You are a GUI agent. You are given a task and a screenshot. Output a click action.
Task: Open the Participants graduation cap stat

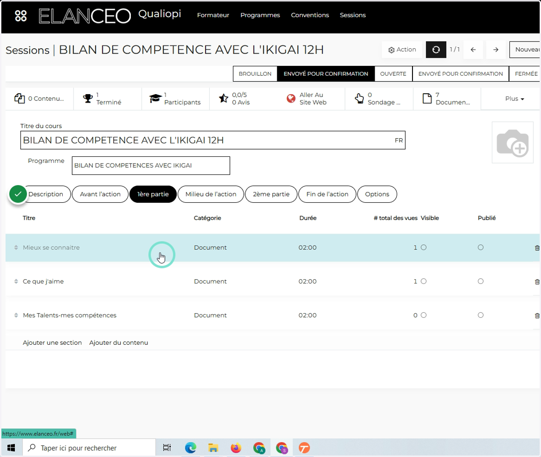click(x=175, y=99)
